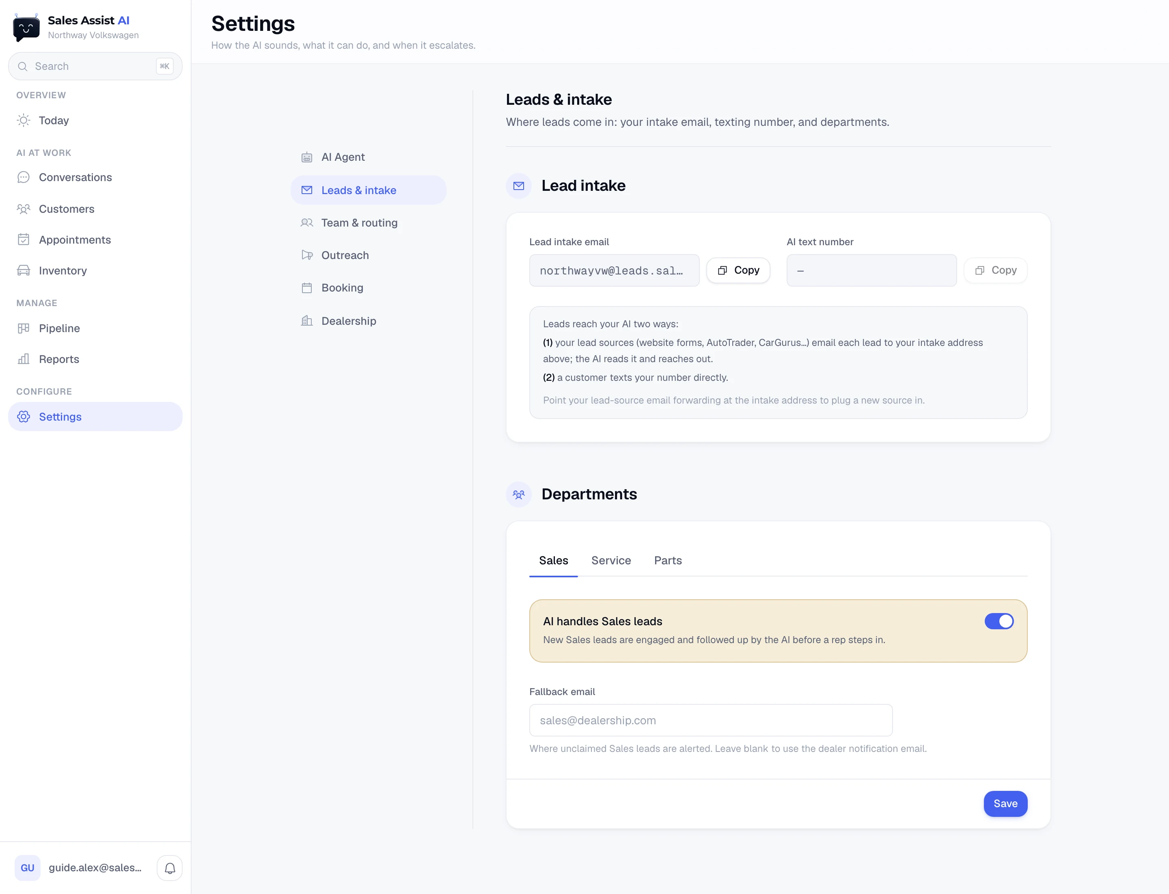Open the Pipeline page
Viewport: 1169px width, 894px height.
point(95,328)
